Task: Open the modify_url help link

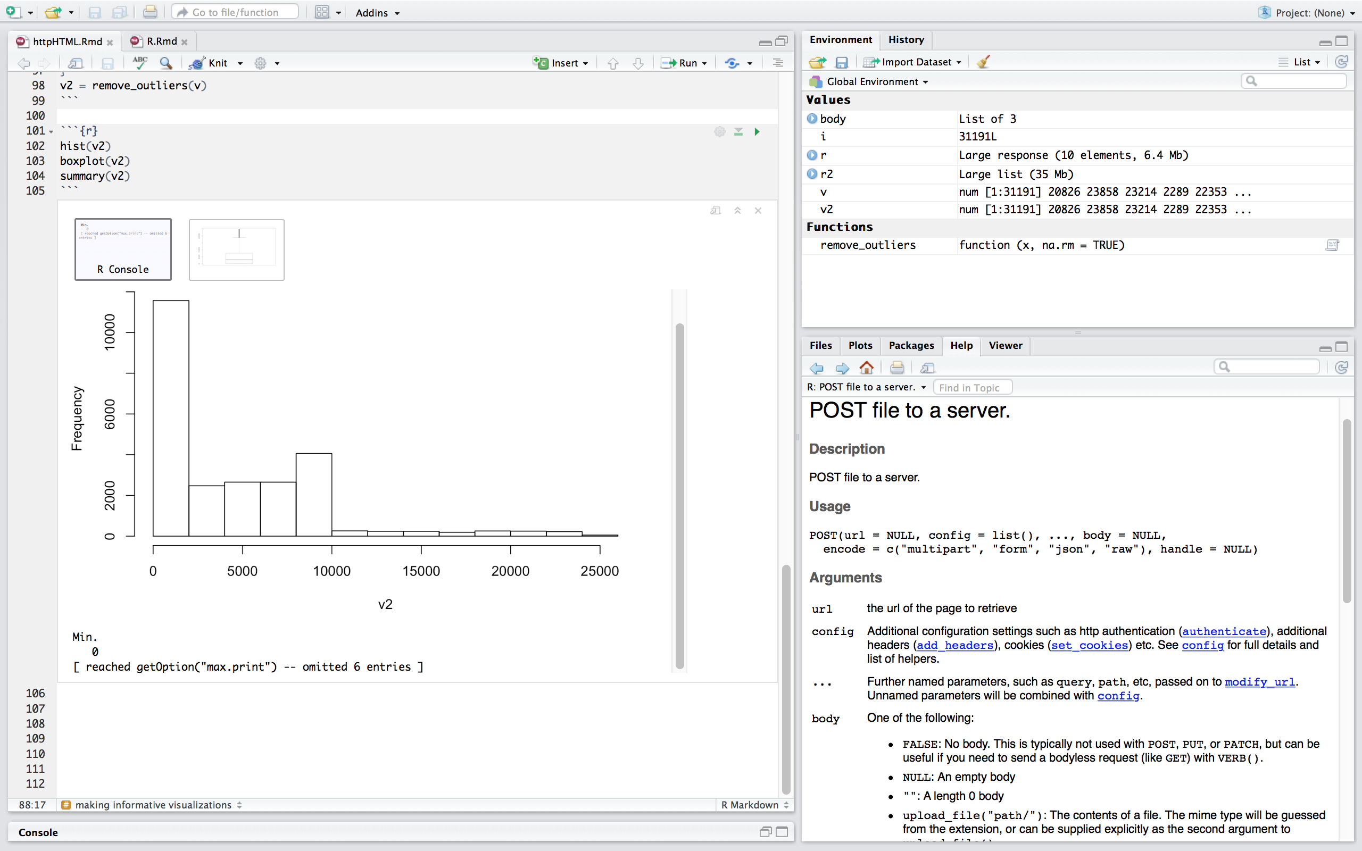Action: 1259,681
